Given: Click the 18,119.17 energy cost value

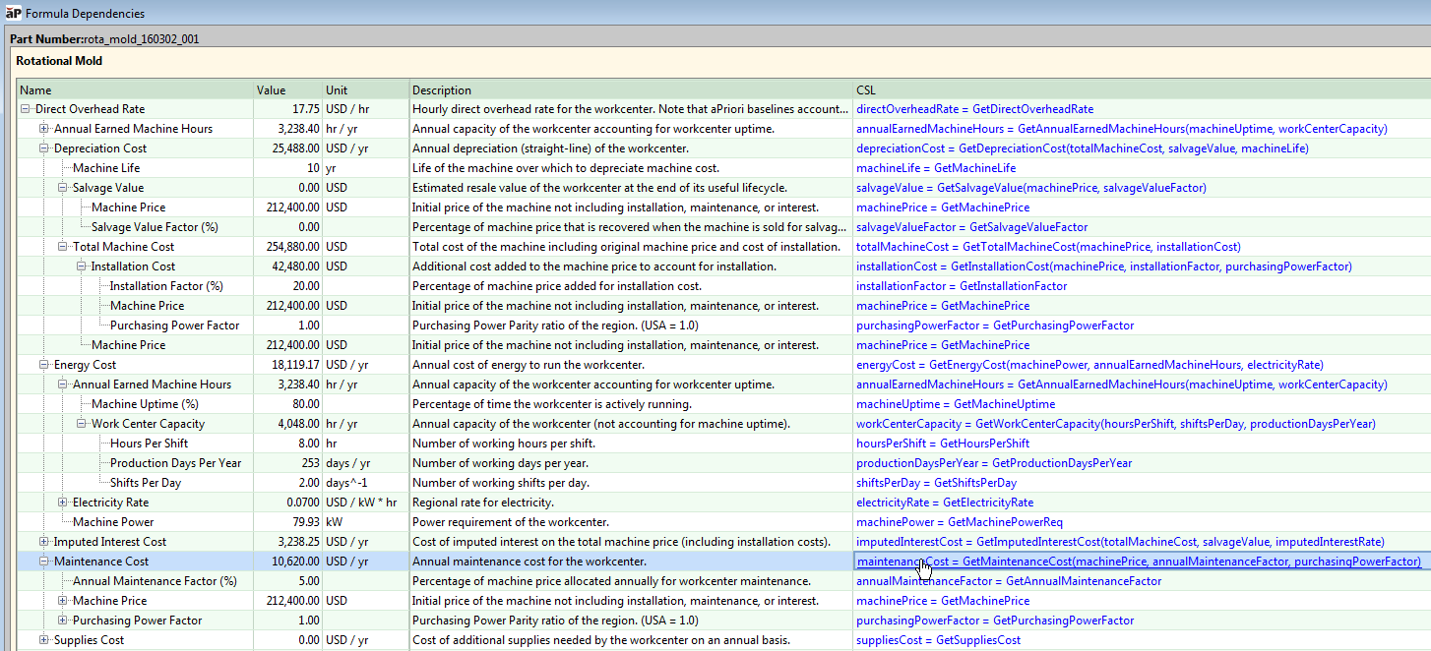Looking at the screenshot, I should point(288,365).
